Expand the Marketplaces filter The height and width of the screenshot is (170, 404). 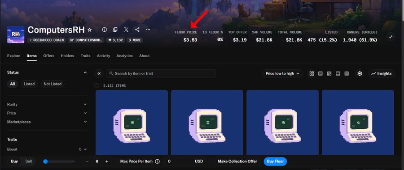click(x=48, y=122)
